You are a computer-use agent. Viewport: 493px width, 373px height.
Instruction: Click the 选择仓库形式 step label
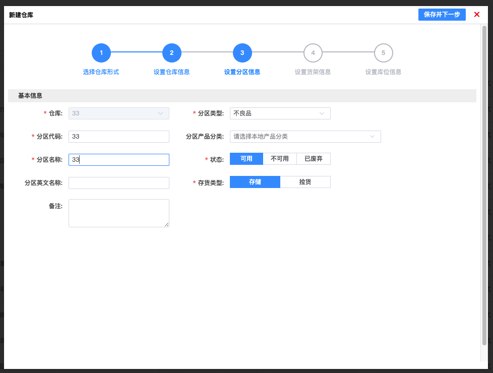101,72
